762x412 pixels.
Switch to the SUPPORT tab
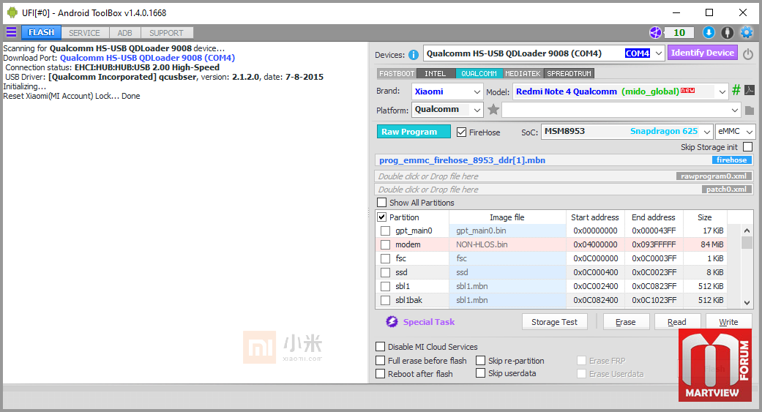click(x=167, y=32)
